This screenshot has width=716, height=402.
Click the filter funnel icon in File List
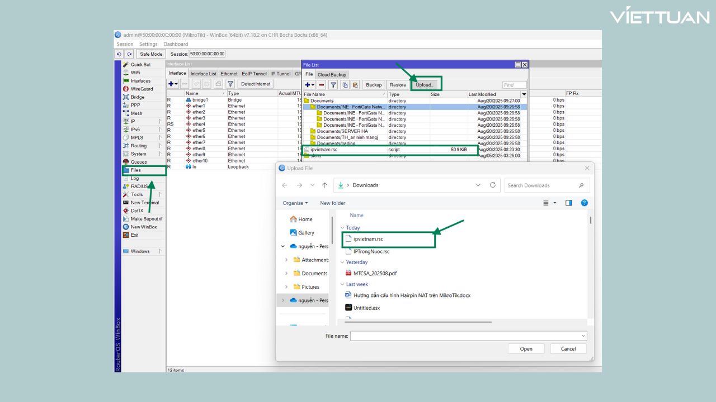tap(333, 85)
